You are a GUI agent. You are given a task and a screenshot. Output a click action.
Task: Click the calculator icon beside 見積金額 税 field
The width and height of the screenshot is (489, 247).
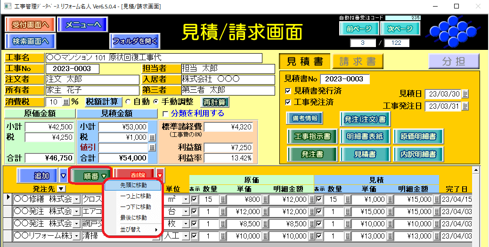(152, 137)
